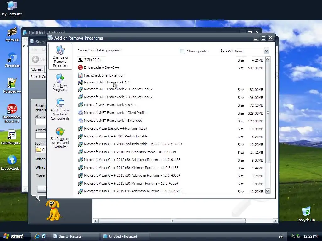322x241 pixels.
Task: Switch to Search Results taskbar button
Action: pyautogui.click(x=75, y=236)
